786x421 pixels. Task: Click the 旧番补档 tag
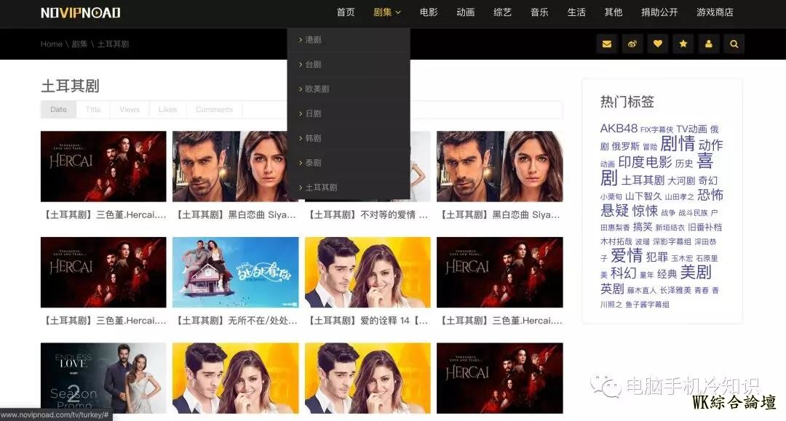tap(704, 227)
